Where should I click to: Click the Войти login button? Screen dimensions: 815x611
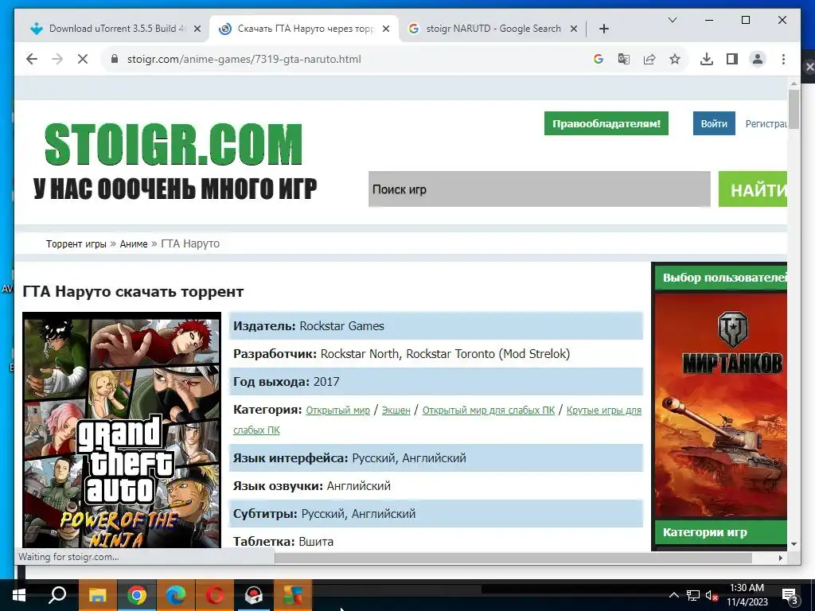coord(714,123)
